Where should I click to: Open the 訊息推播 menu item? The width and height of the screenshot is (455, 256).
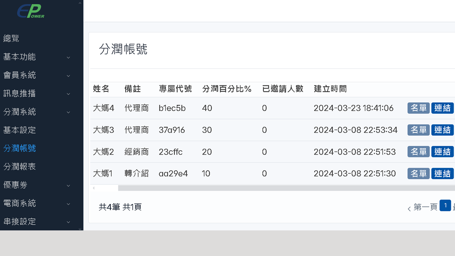coord(19,93)
